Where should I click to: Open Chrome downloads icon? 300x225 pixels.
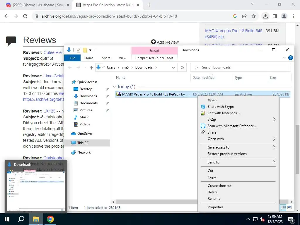click(265, 16)
